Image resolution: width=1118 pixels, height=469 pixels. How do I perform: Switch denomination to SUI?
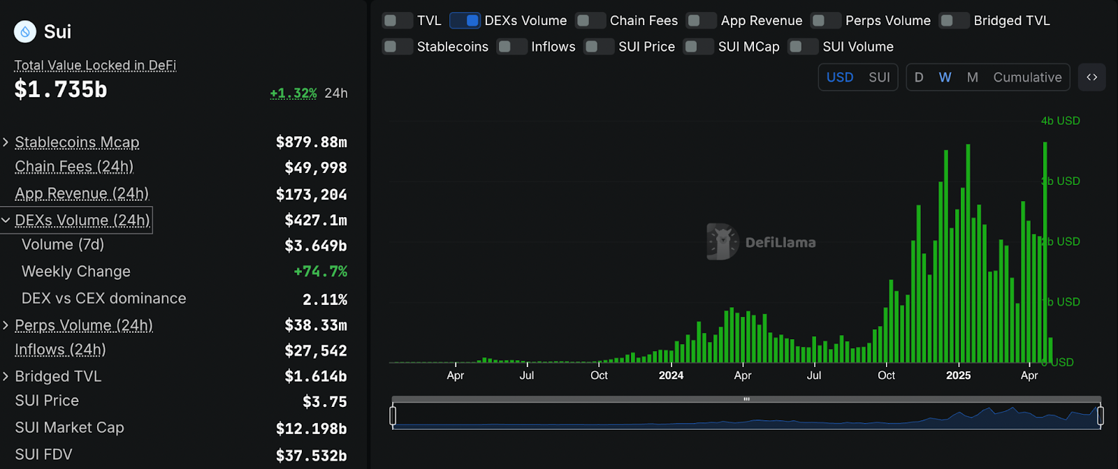point(879,77)
